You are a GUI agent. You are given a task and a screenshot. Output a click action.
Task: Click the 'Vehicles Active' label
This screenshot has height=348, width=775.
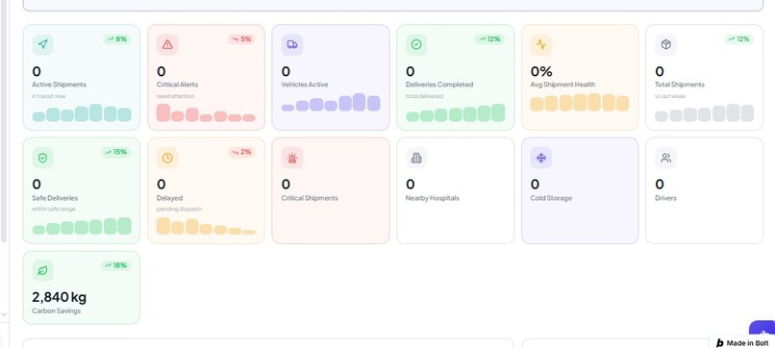pos(305,85)
